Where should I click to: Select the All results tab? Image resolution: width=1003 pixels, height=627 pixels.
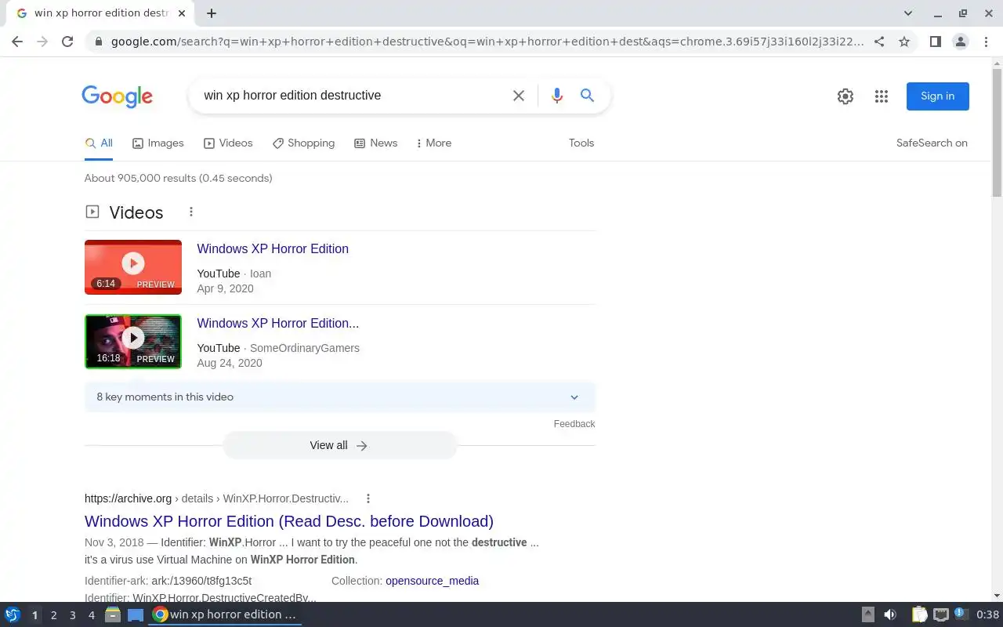(99, 143)
